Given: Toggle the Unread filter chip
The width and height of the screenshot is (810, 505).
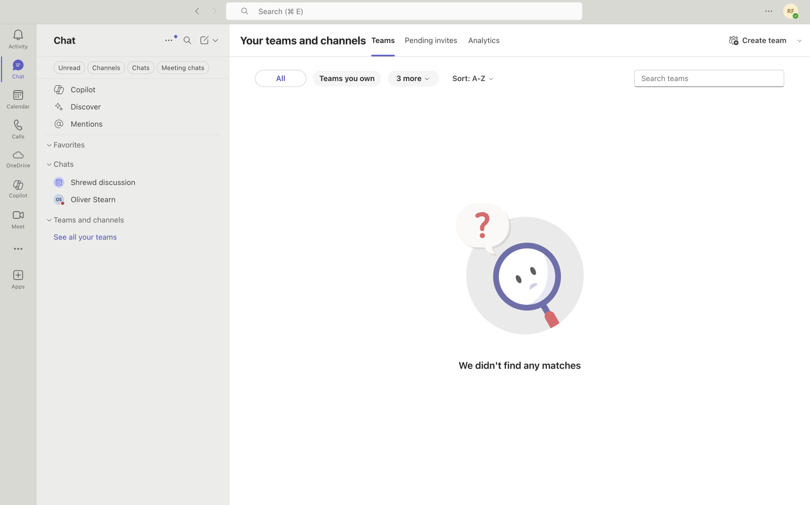Looking at the screenshot, I should [69, 68].
